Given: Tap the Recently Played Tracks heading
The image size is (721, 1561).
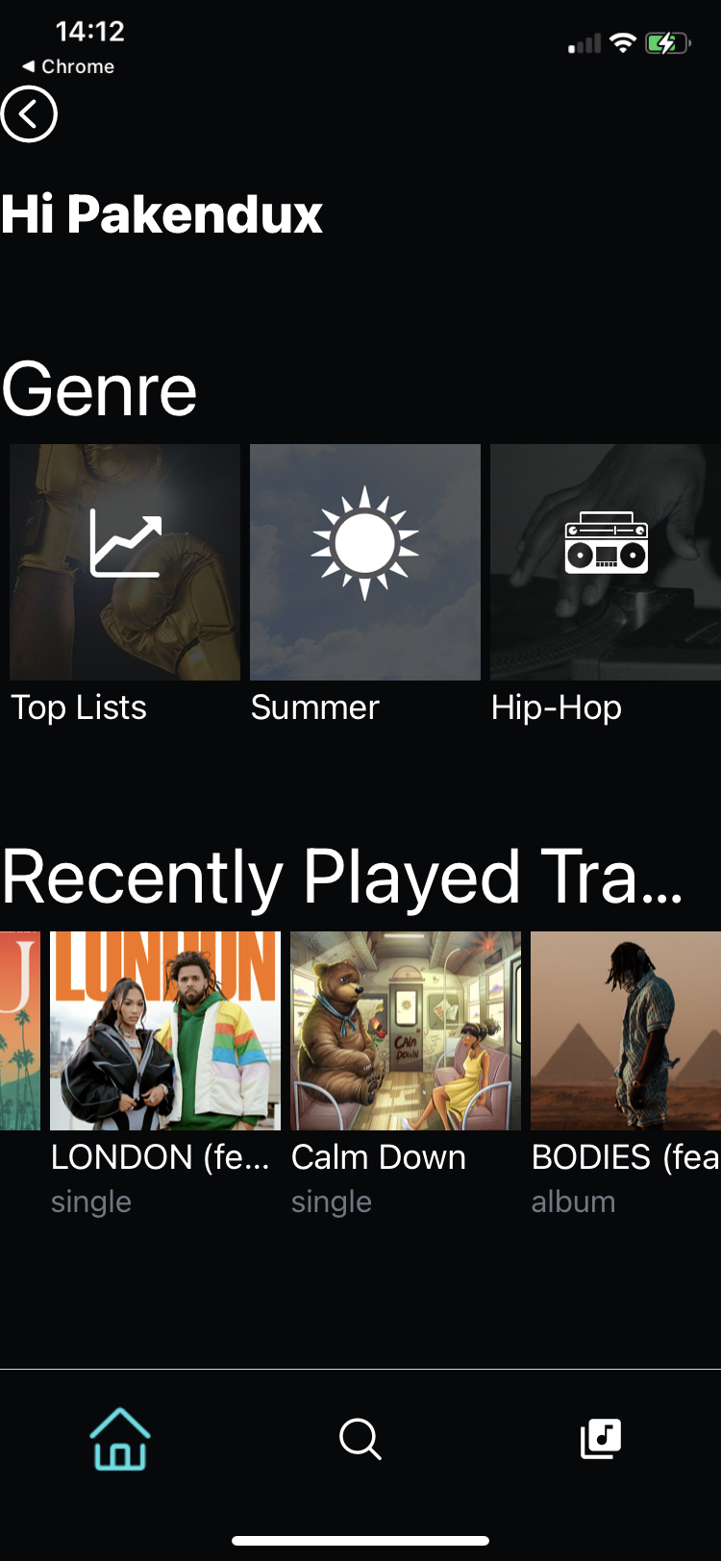Looking at the screenshot, I should [x=342, y=878].
